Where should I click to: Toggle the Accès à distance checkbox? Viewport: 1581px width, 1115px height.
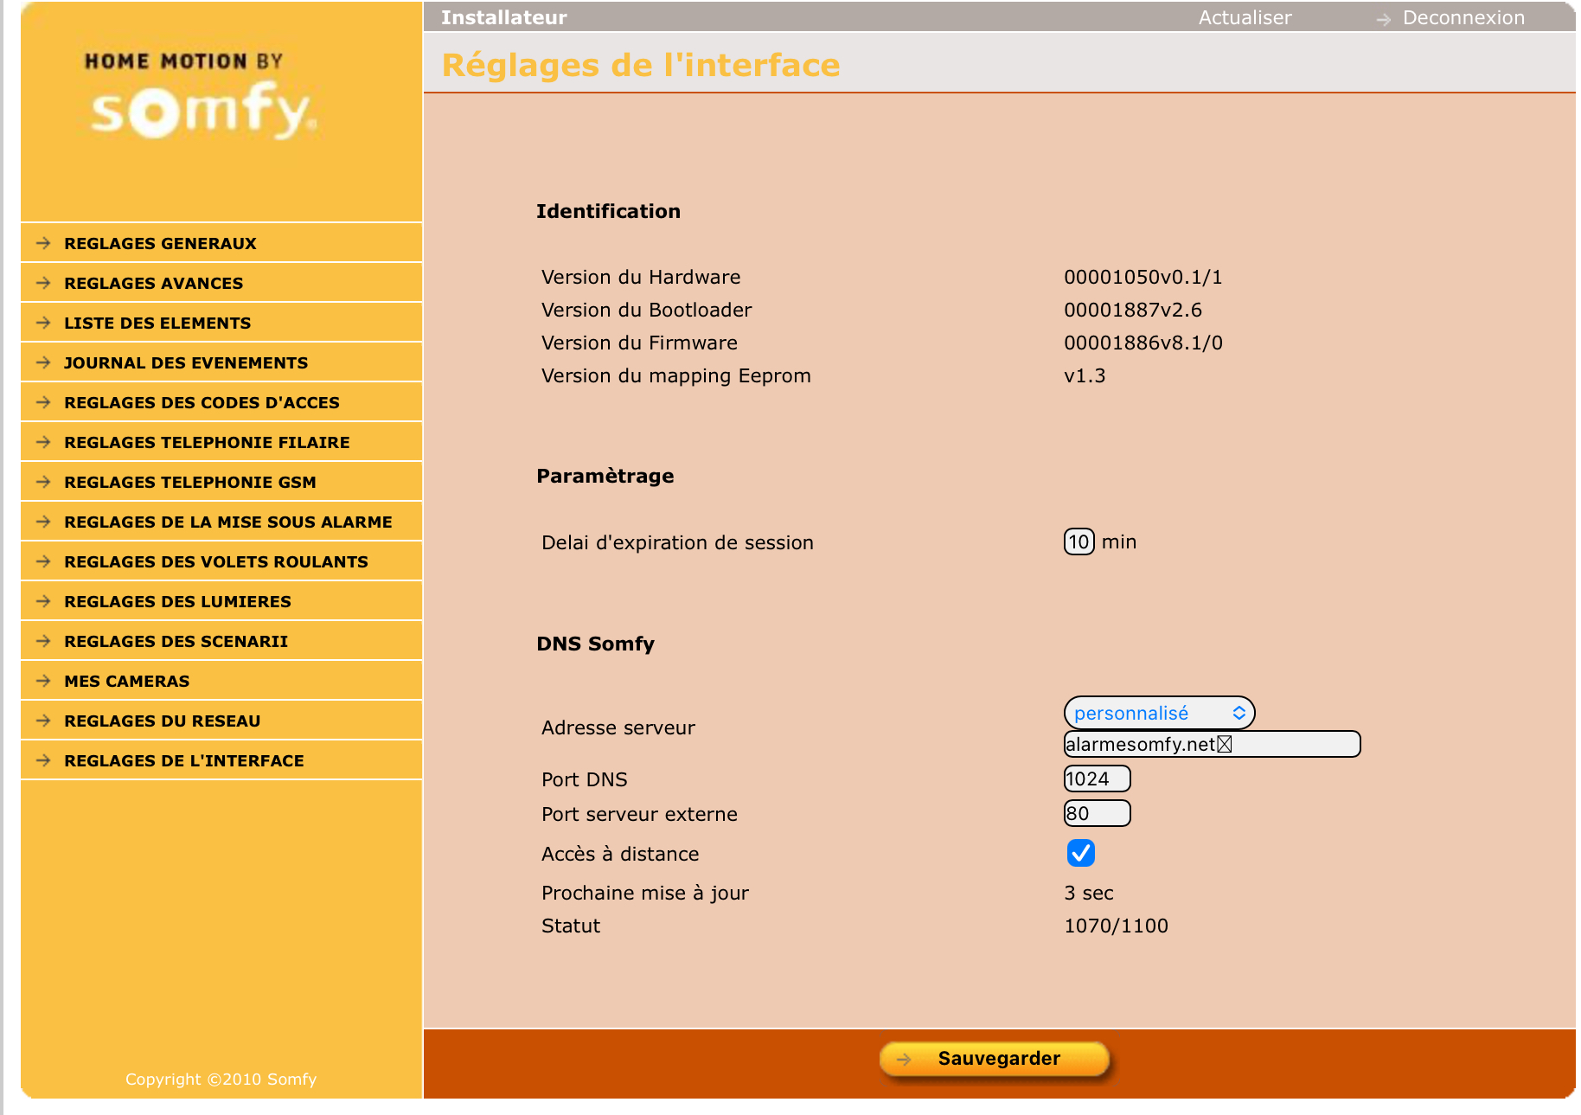[x=1080, y=854]
